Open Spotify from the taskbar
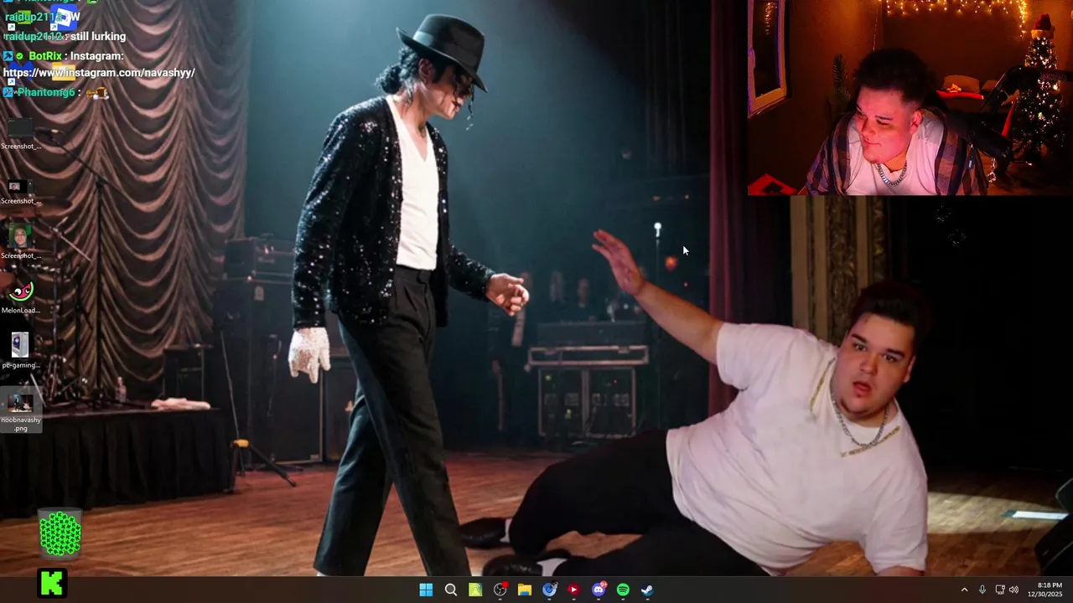The height and width of the screenshot is (603, 1073). [623, 590]
